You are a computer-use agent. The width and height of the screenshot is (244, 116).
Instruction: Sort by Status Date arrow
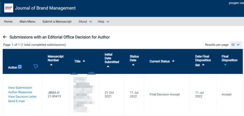(x=133, y=65)
